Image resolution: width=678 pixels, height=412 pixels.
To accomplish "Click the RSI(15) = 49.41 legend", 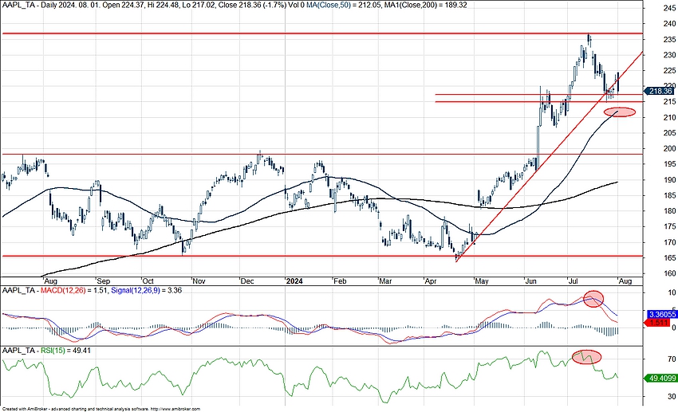I will click(65, 351).
